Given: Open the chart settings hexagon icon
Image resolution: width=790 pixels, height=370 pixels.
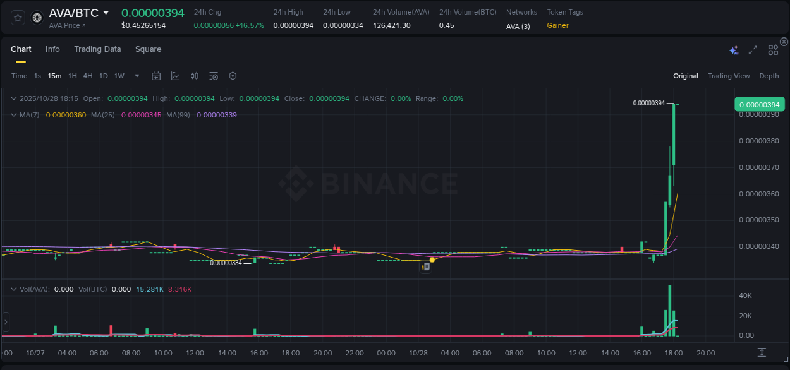Looking at the screenshot, I should click(x=233, y=76).
